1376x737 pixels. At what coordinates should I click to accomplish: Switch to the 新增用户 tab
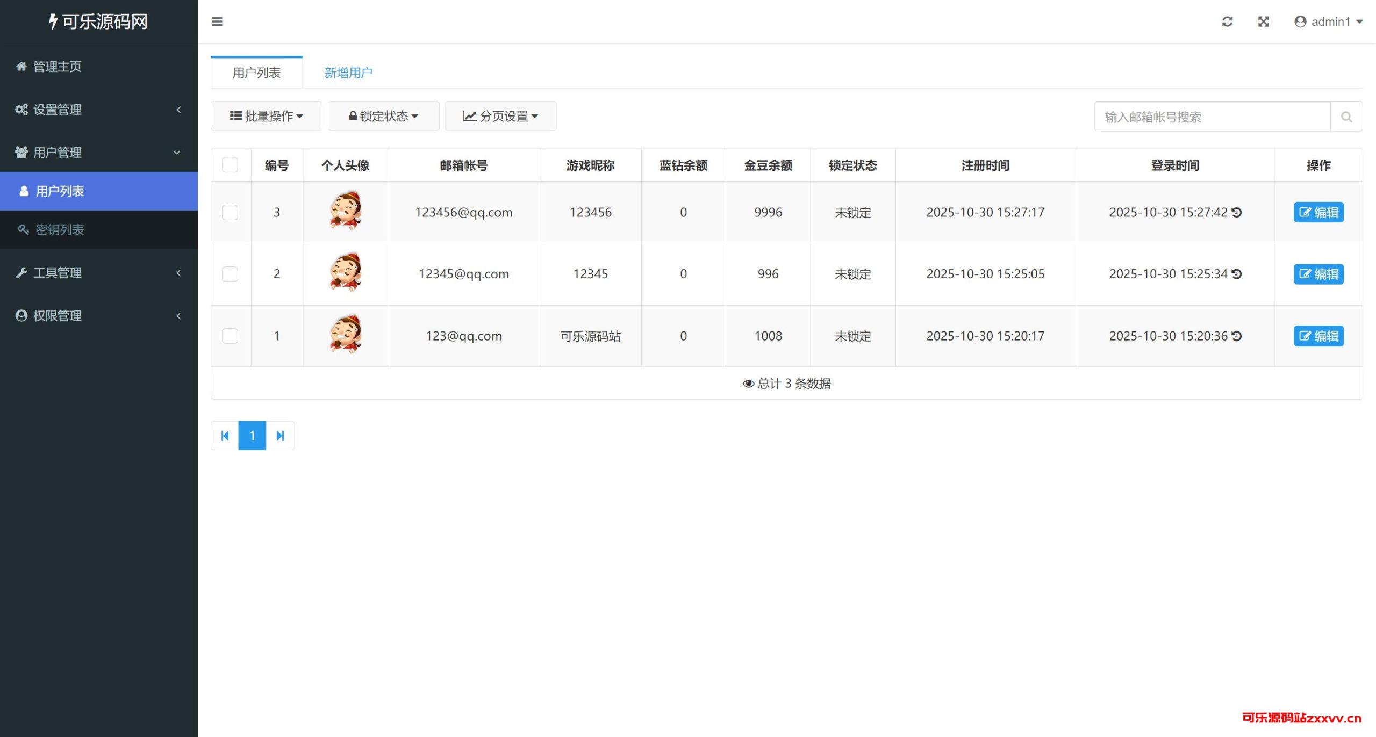(348, 73)
